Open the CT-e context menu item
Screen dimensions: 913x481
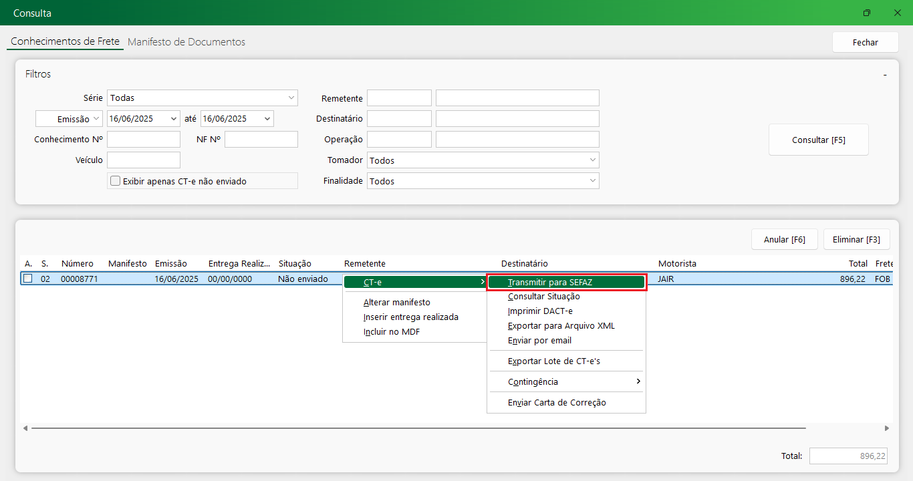415,283
